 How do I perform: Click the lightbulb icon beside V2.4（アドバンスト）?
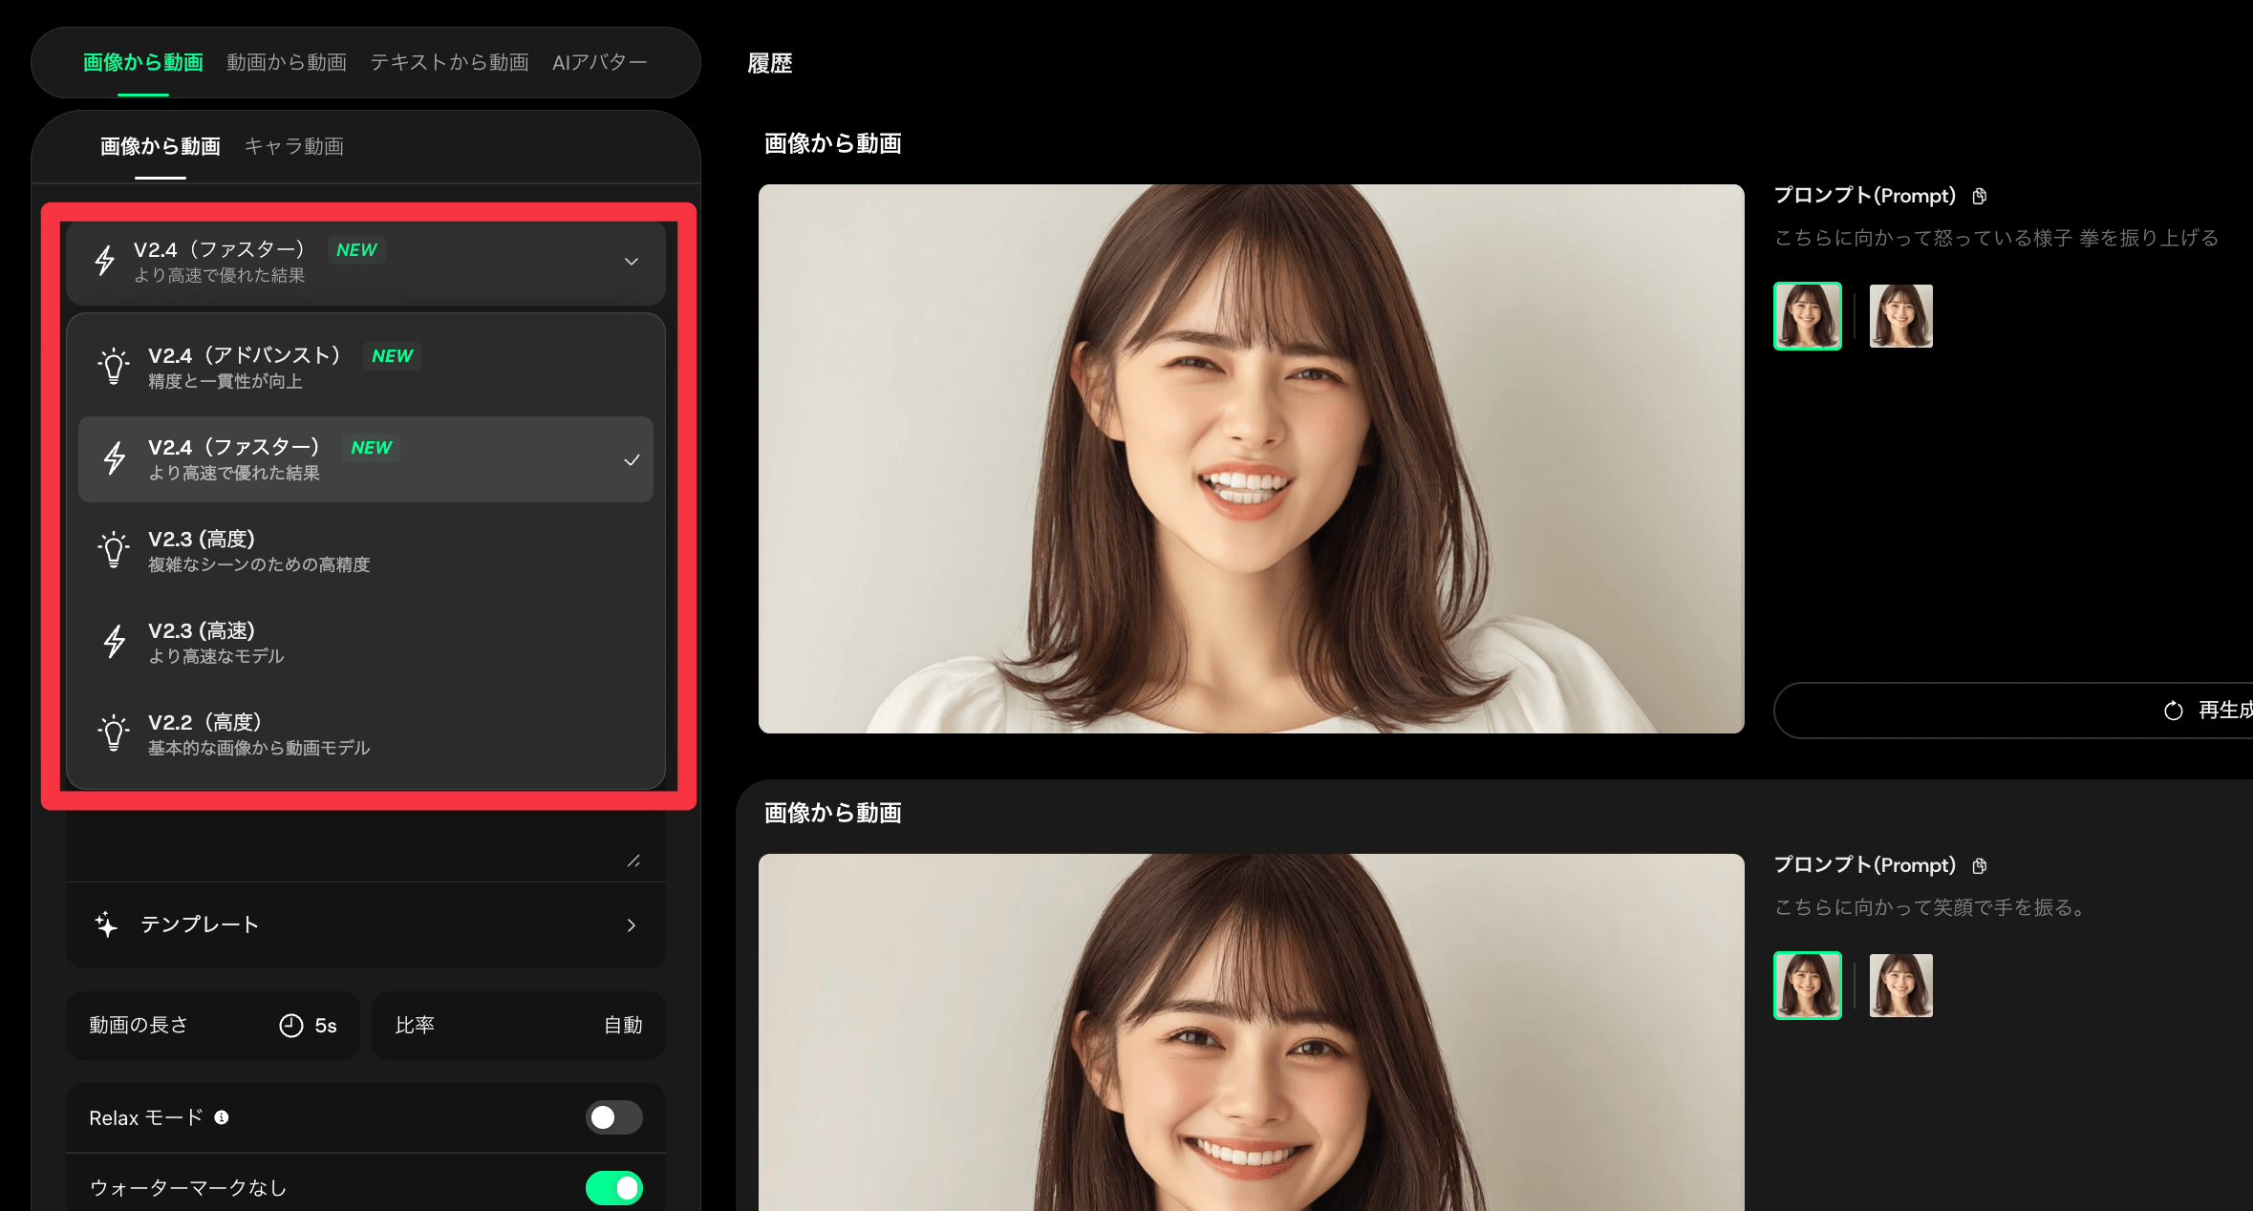tap(115, 366)
